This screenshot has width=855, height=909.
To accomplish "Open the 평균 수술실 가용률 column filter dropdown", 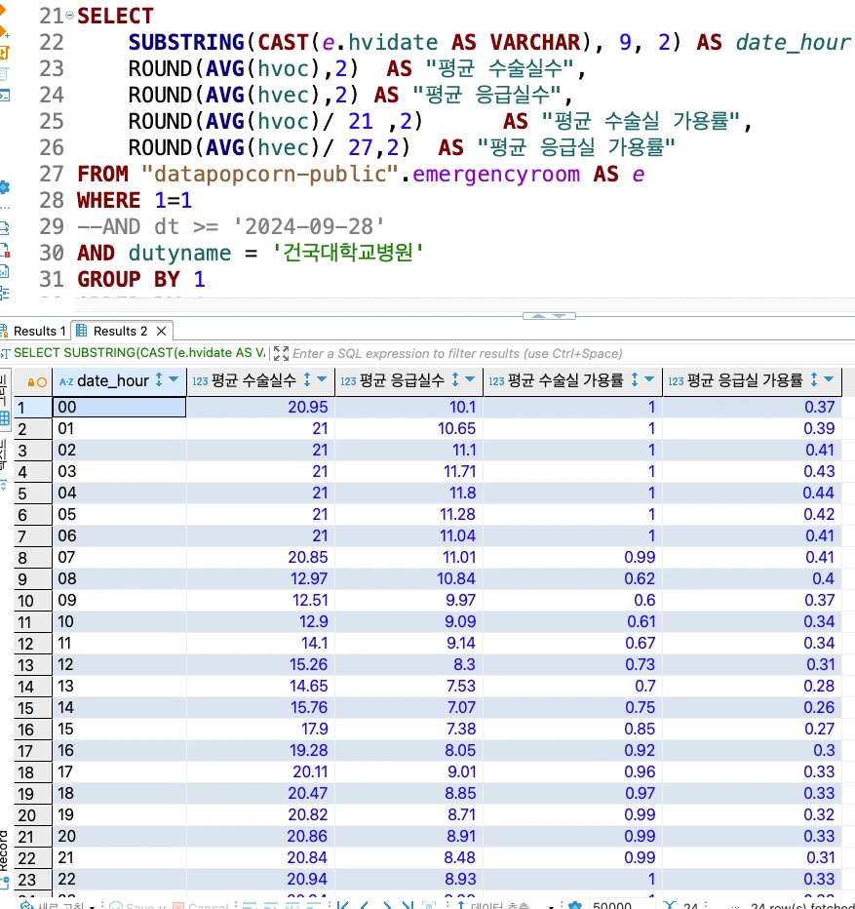I will 649,379.
